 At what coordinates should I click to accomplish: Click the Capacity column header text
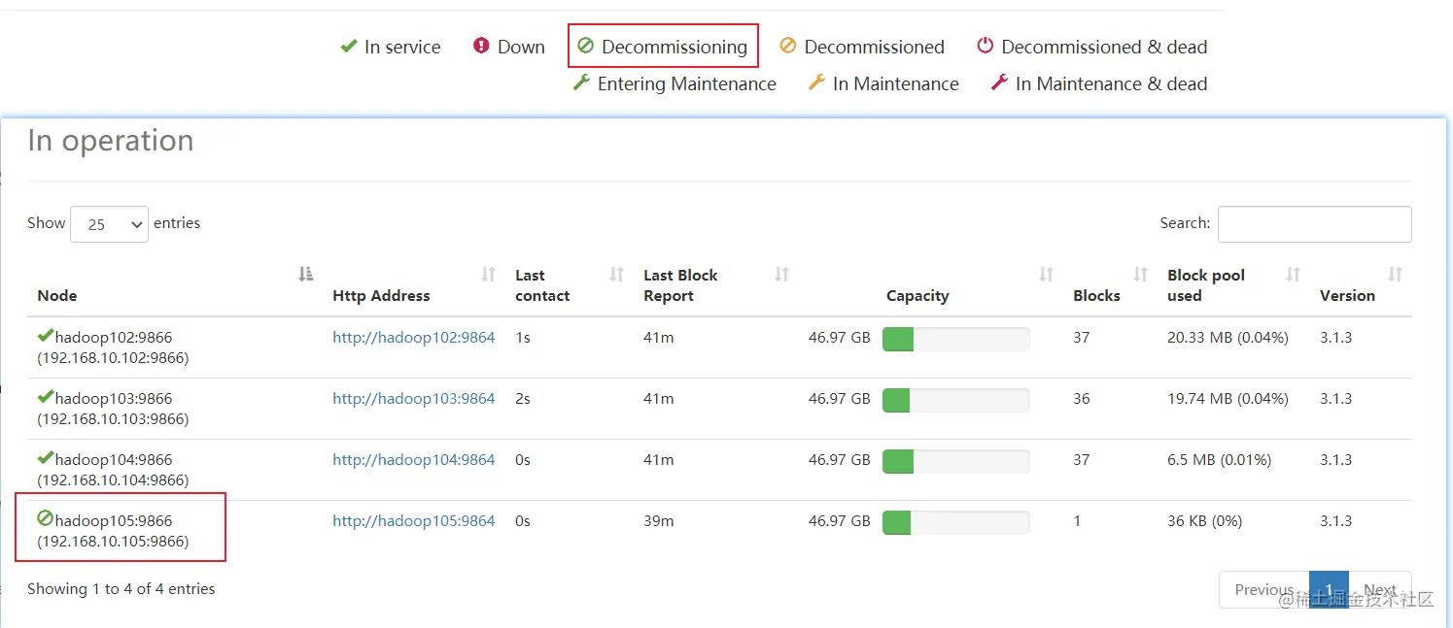[917, 296]
